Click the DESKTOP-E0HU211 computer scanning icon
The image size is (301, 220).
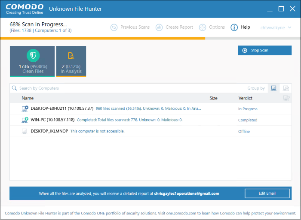[x=25, y=108]
